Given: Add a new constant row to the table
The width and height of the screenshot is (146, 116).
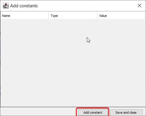Looking at the screenshot, I should coord(93,113).
